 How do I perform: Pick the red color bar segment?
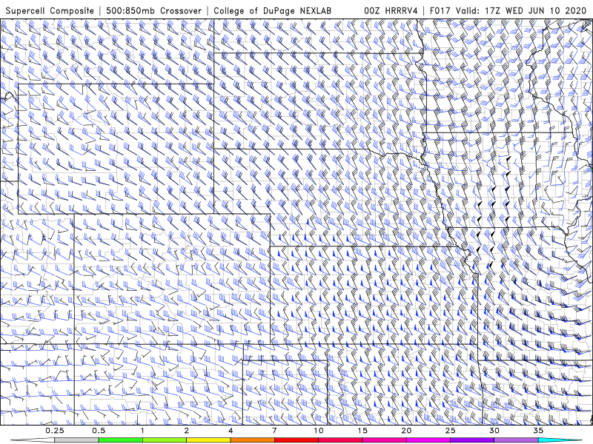pos(296,440)
